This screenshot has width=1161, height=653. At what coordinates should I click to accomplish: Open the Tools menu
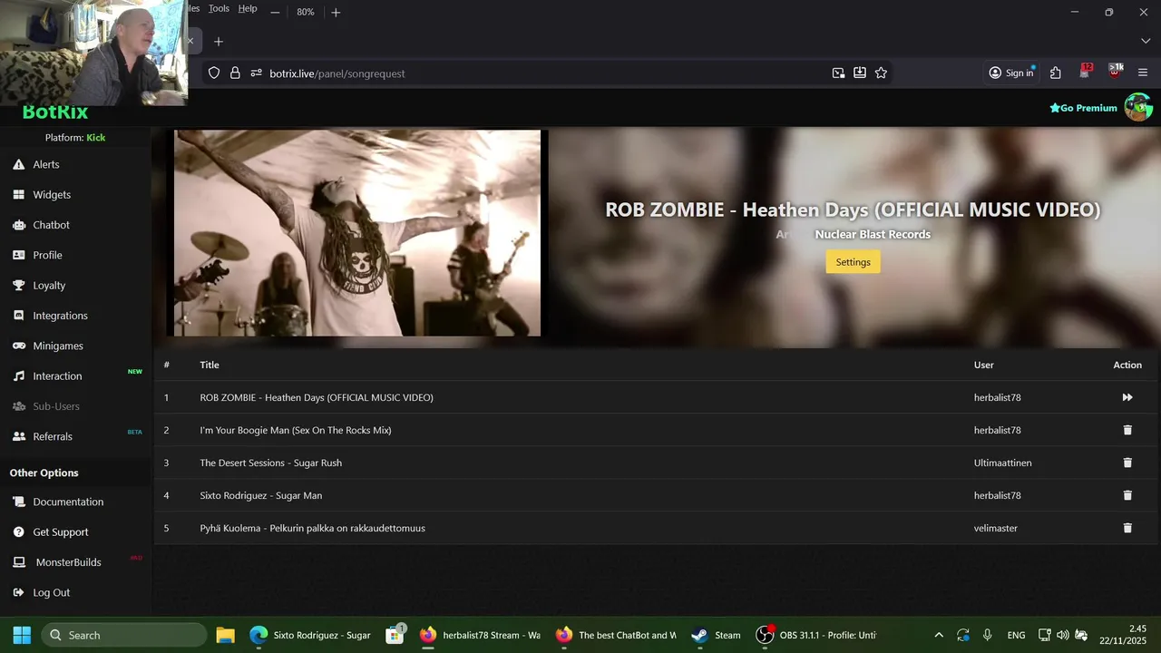click(219, 8)
